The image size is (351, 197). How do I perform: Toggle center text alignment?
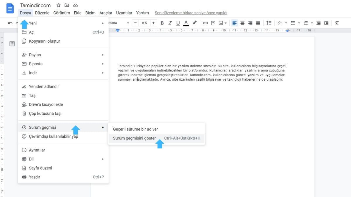coord(242,23)
